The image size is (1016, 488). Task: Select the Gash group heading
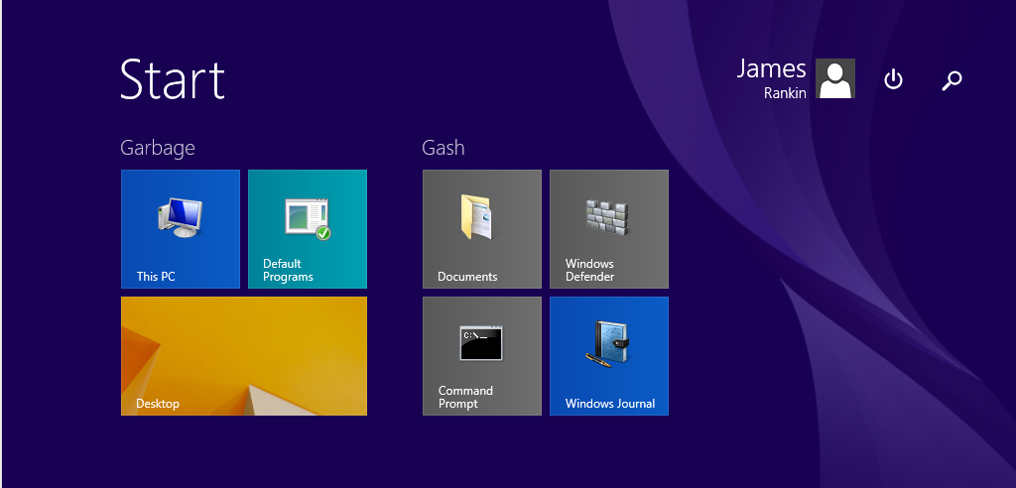pos(444,148)
